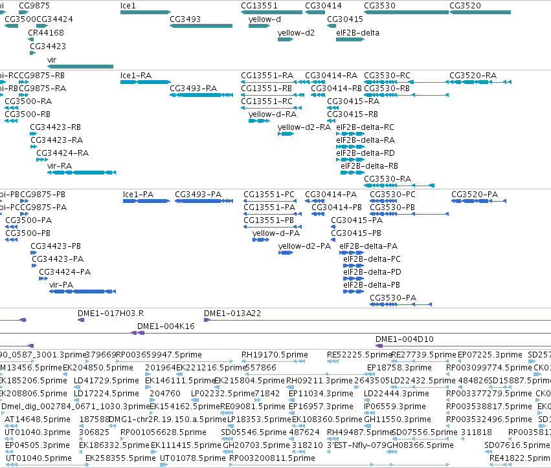Select the Ice1 gene bar
This screenshot has height=468, width=551.
pos(146,12)
